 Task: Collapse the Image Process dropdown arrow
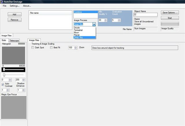(x=94, y=24)
